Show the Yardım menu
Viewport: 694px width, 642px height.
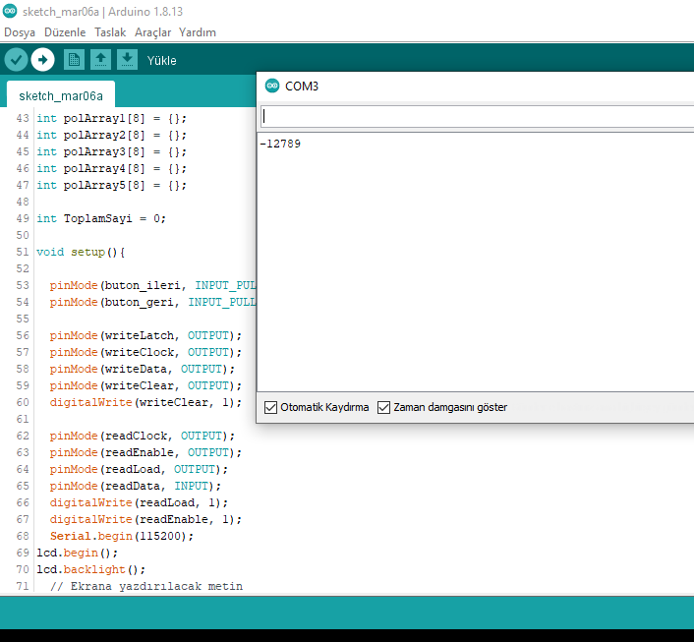(198, 32)
